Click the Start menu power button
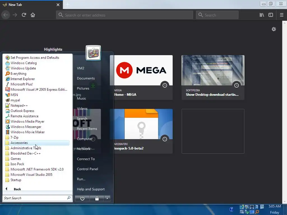287x215 pixels. (82, 198)
